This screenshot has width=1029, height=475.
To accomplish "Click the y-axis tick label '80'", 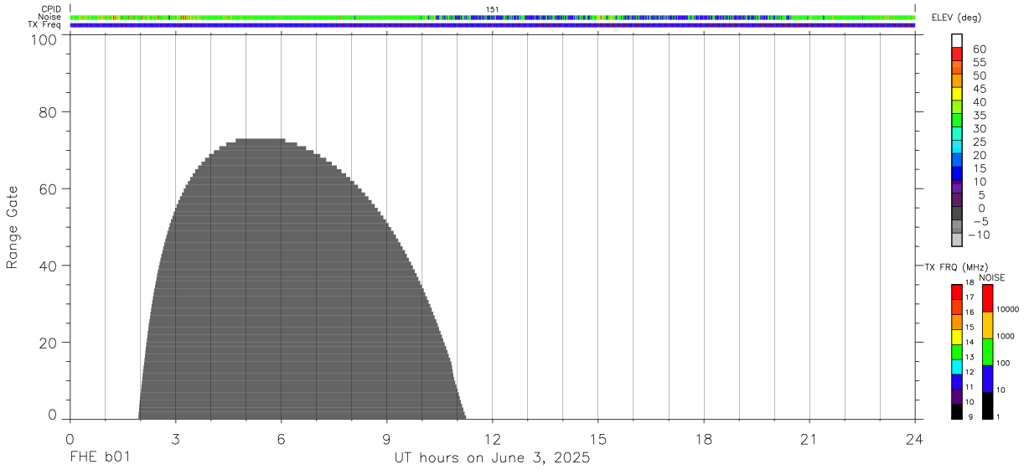I will [x=49, y=112].
